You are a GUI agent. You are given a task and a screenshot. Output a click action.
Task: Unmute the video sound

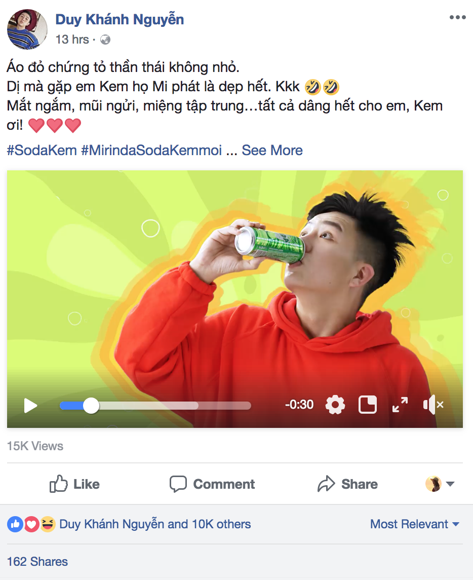(x=433, y=405)
